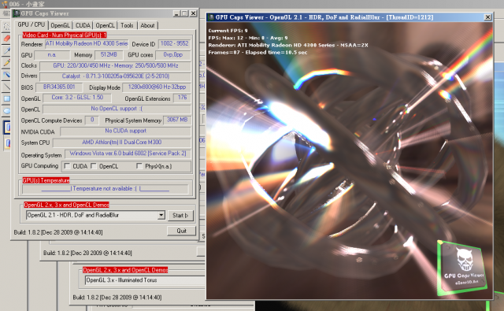The height and width of the screenshot is (311, 504).
Task: Switch to the GPU / CPU tab
Action: point(31,24)
